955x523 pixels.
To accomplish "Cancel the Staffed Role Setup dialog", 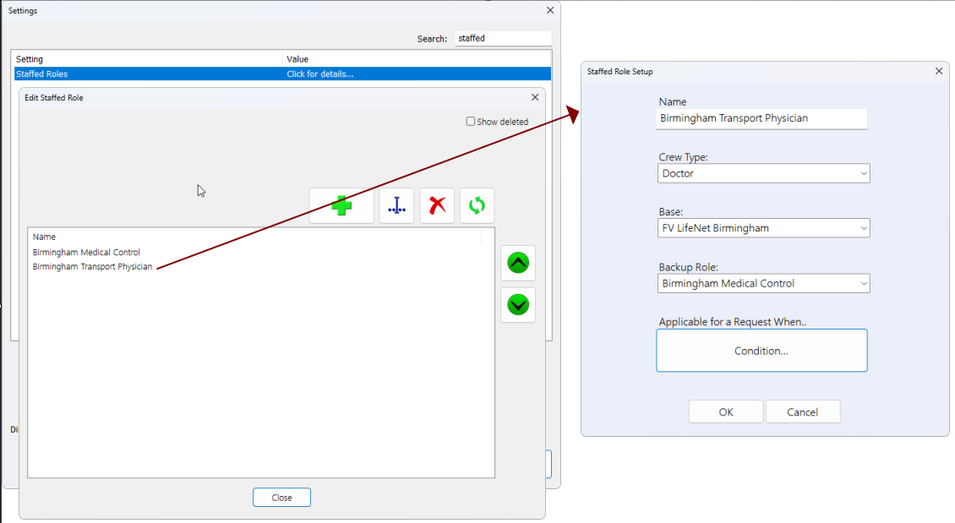I will click(803, 412).
